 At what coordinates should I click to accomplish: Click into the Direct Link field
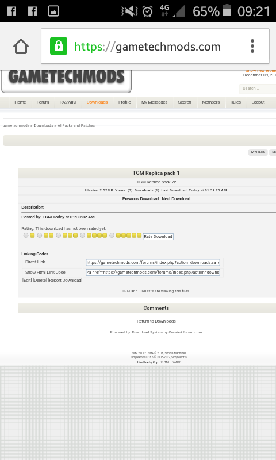(x=153, y=262)
